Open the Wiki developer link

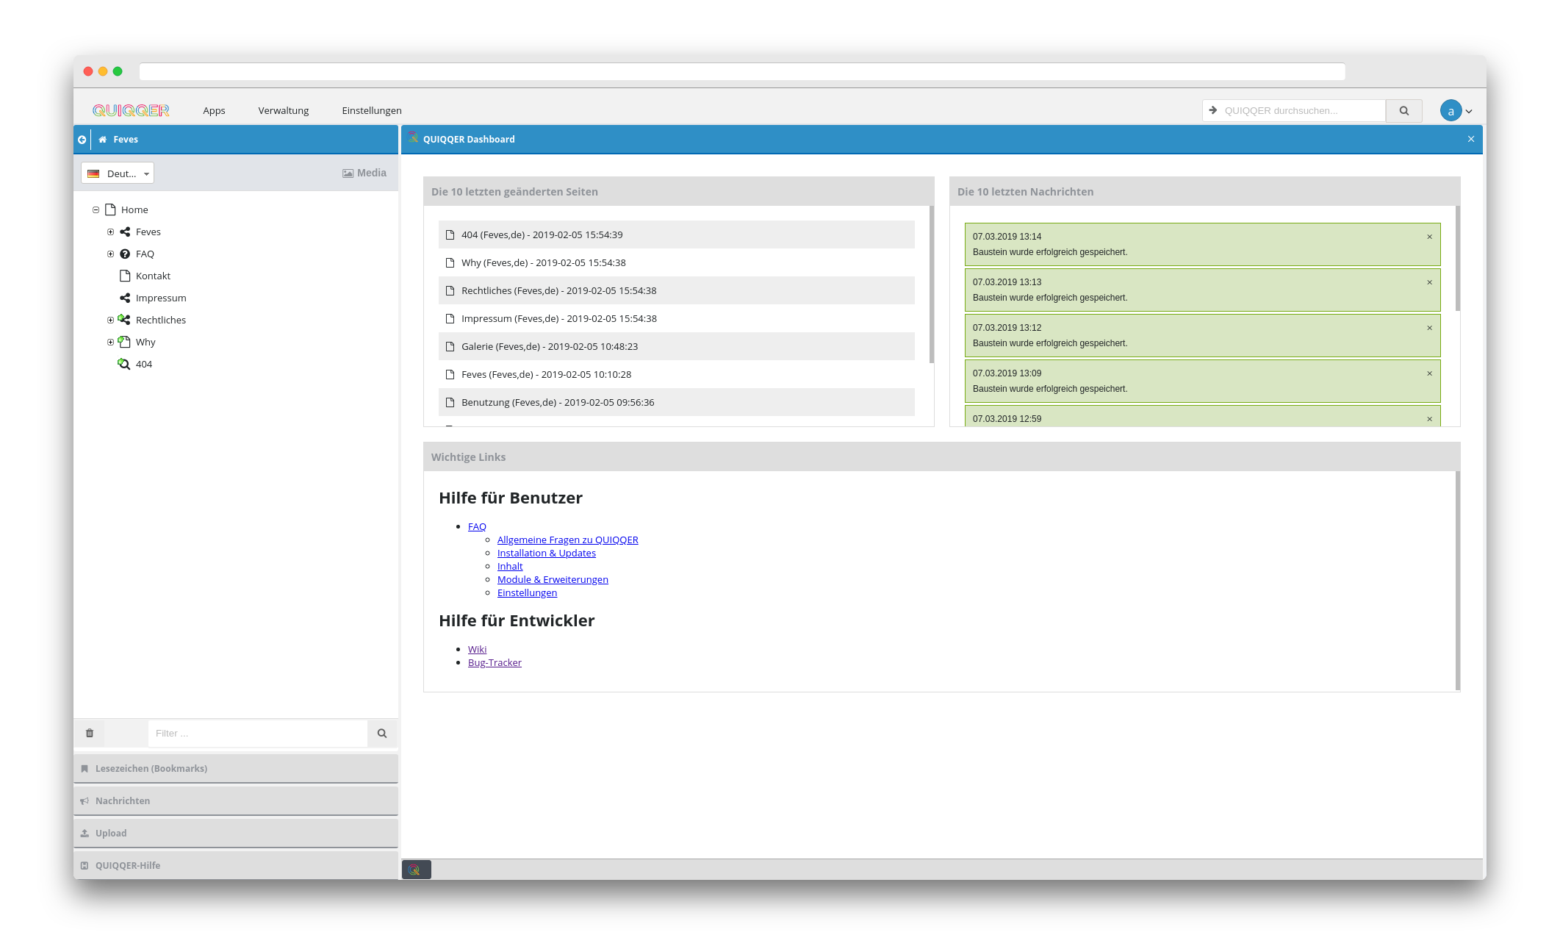coord(477,649)
